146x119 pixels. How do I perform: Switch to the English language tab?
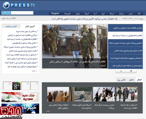click(x=55, y=13)
